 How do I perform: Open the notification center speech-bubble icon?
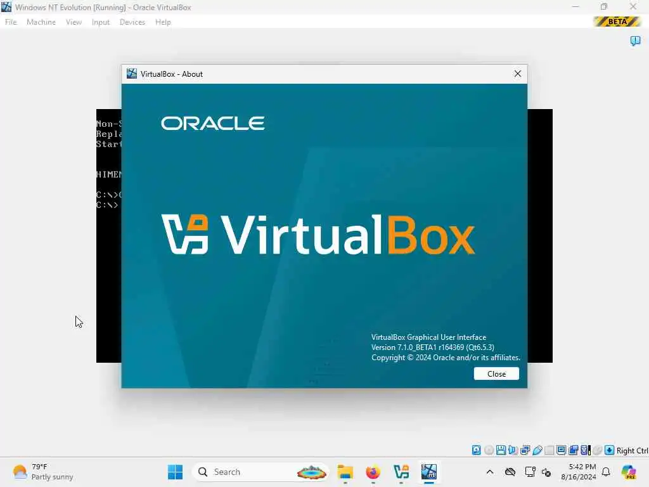coord(635,41)
